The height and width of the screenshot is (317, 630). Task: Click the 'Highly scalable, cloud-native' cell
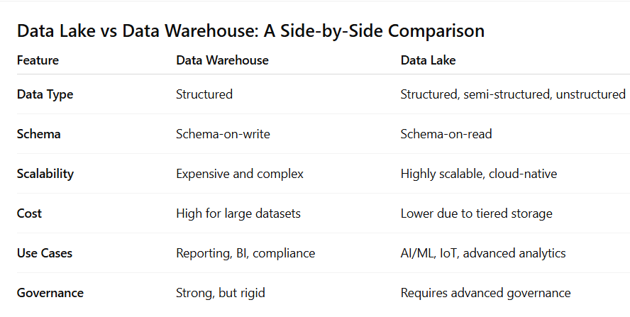(479, 174)
